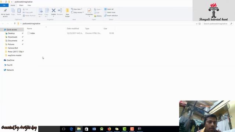Viewport: 235px width, 132px height.
Task: Click the Task View taskbar button
Action: click(64, 129)
